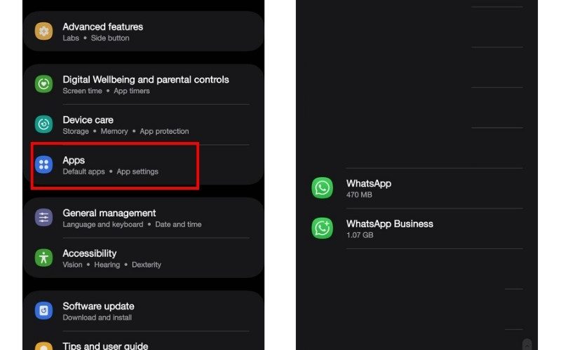Tap the WhatsApp Business icon
This screenshot has width=561, height=350.
[322, 228]
